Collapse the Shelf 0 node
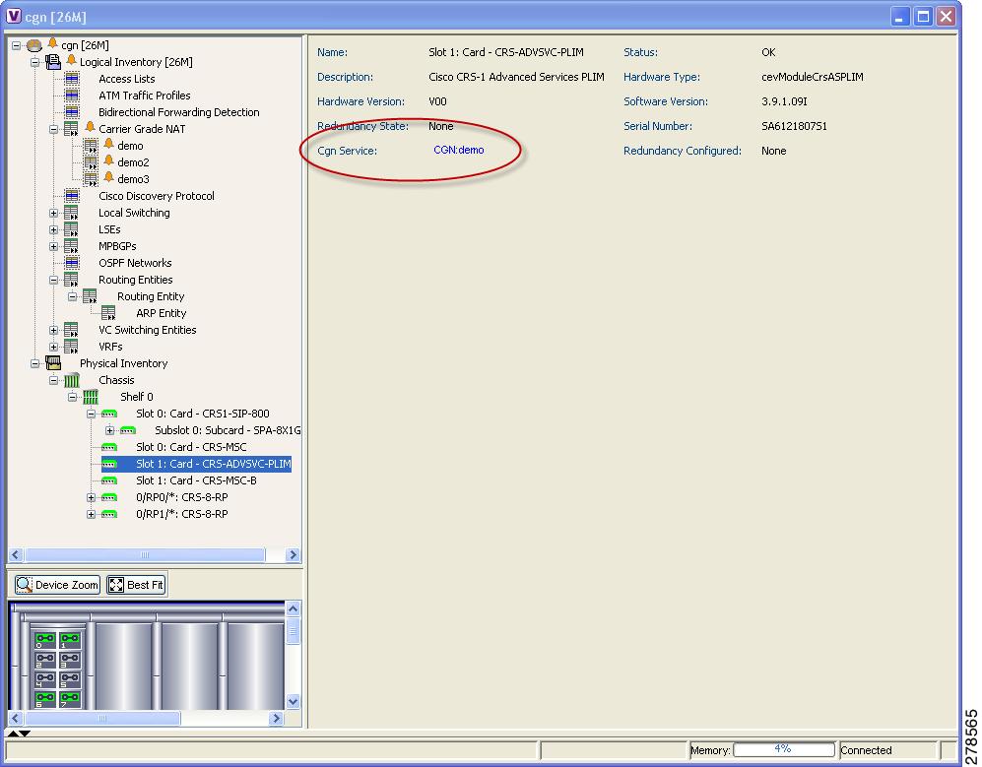This screenshot has height=767, width=982. 73,397
